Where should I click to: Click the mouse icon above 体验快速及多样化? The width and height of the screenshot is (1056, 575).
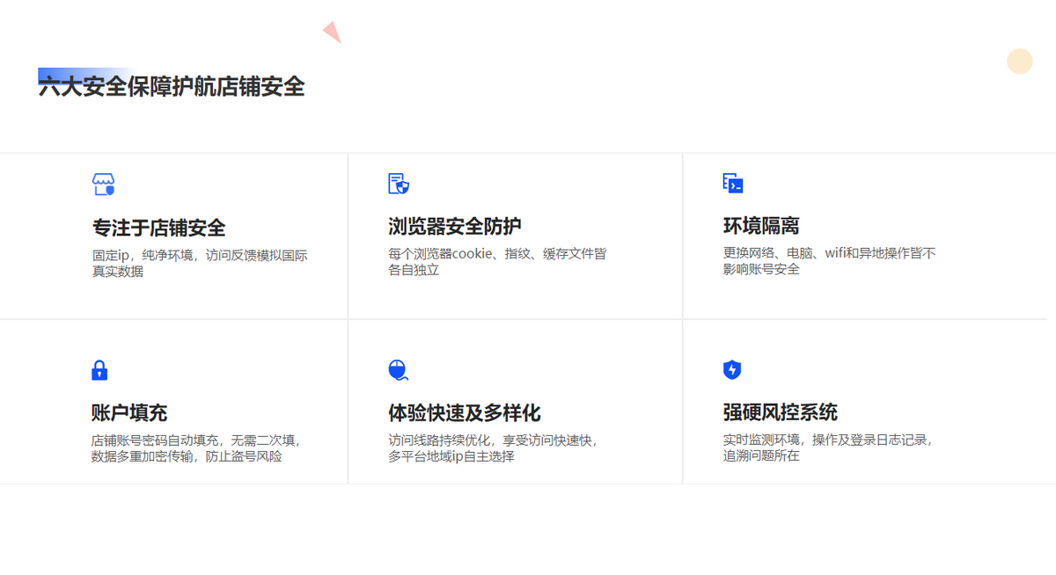pos(397,369)
